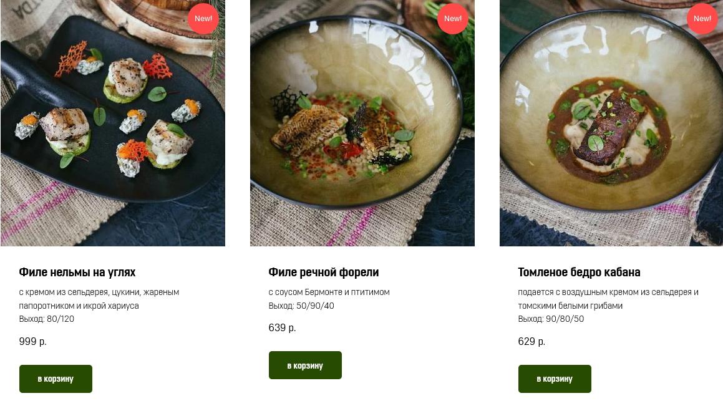Click the 999 р. price

pyautogui.click(x=33, y=342)
